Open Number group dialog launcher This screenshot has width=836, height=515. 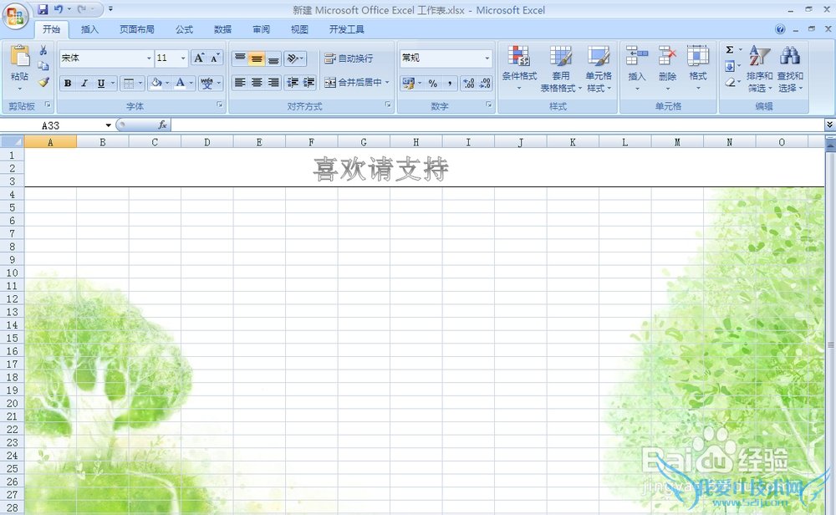pos(489,105)
